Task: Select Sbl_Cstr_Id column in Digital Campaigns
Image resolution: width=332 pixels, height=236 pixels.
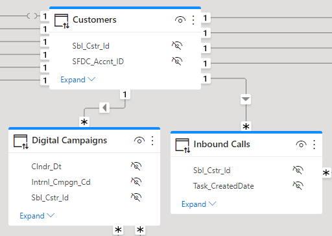Action: (x=50, y=198)
